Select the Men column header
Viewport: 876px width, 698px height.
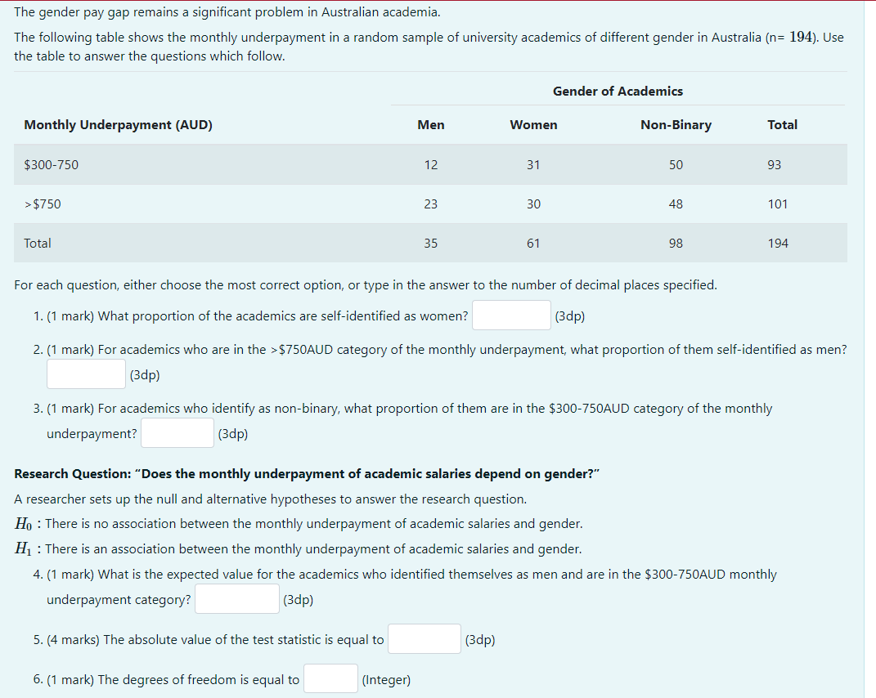431,124
